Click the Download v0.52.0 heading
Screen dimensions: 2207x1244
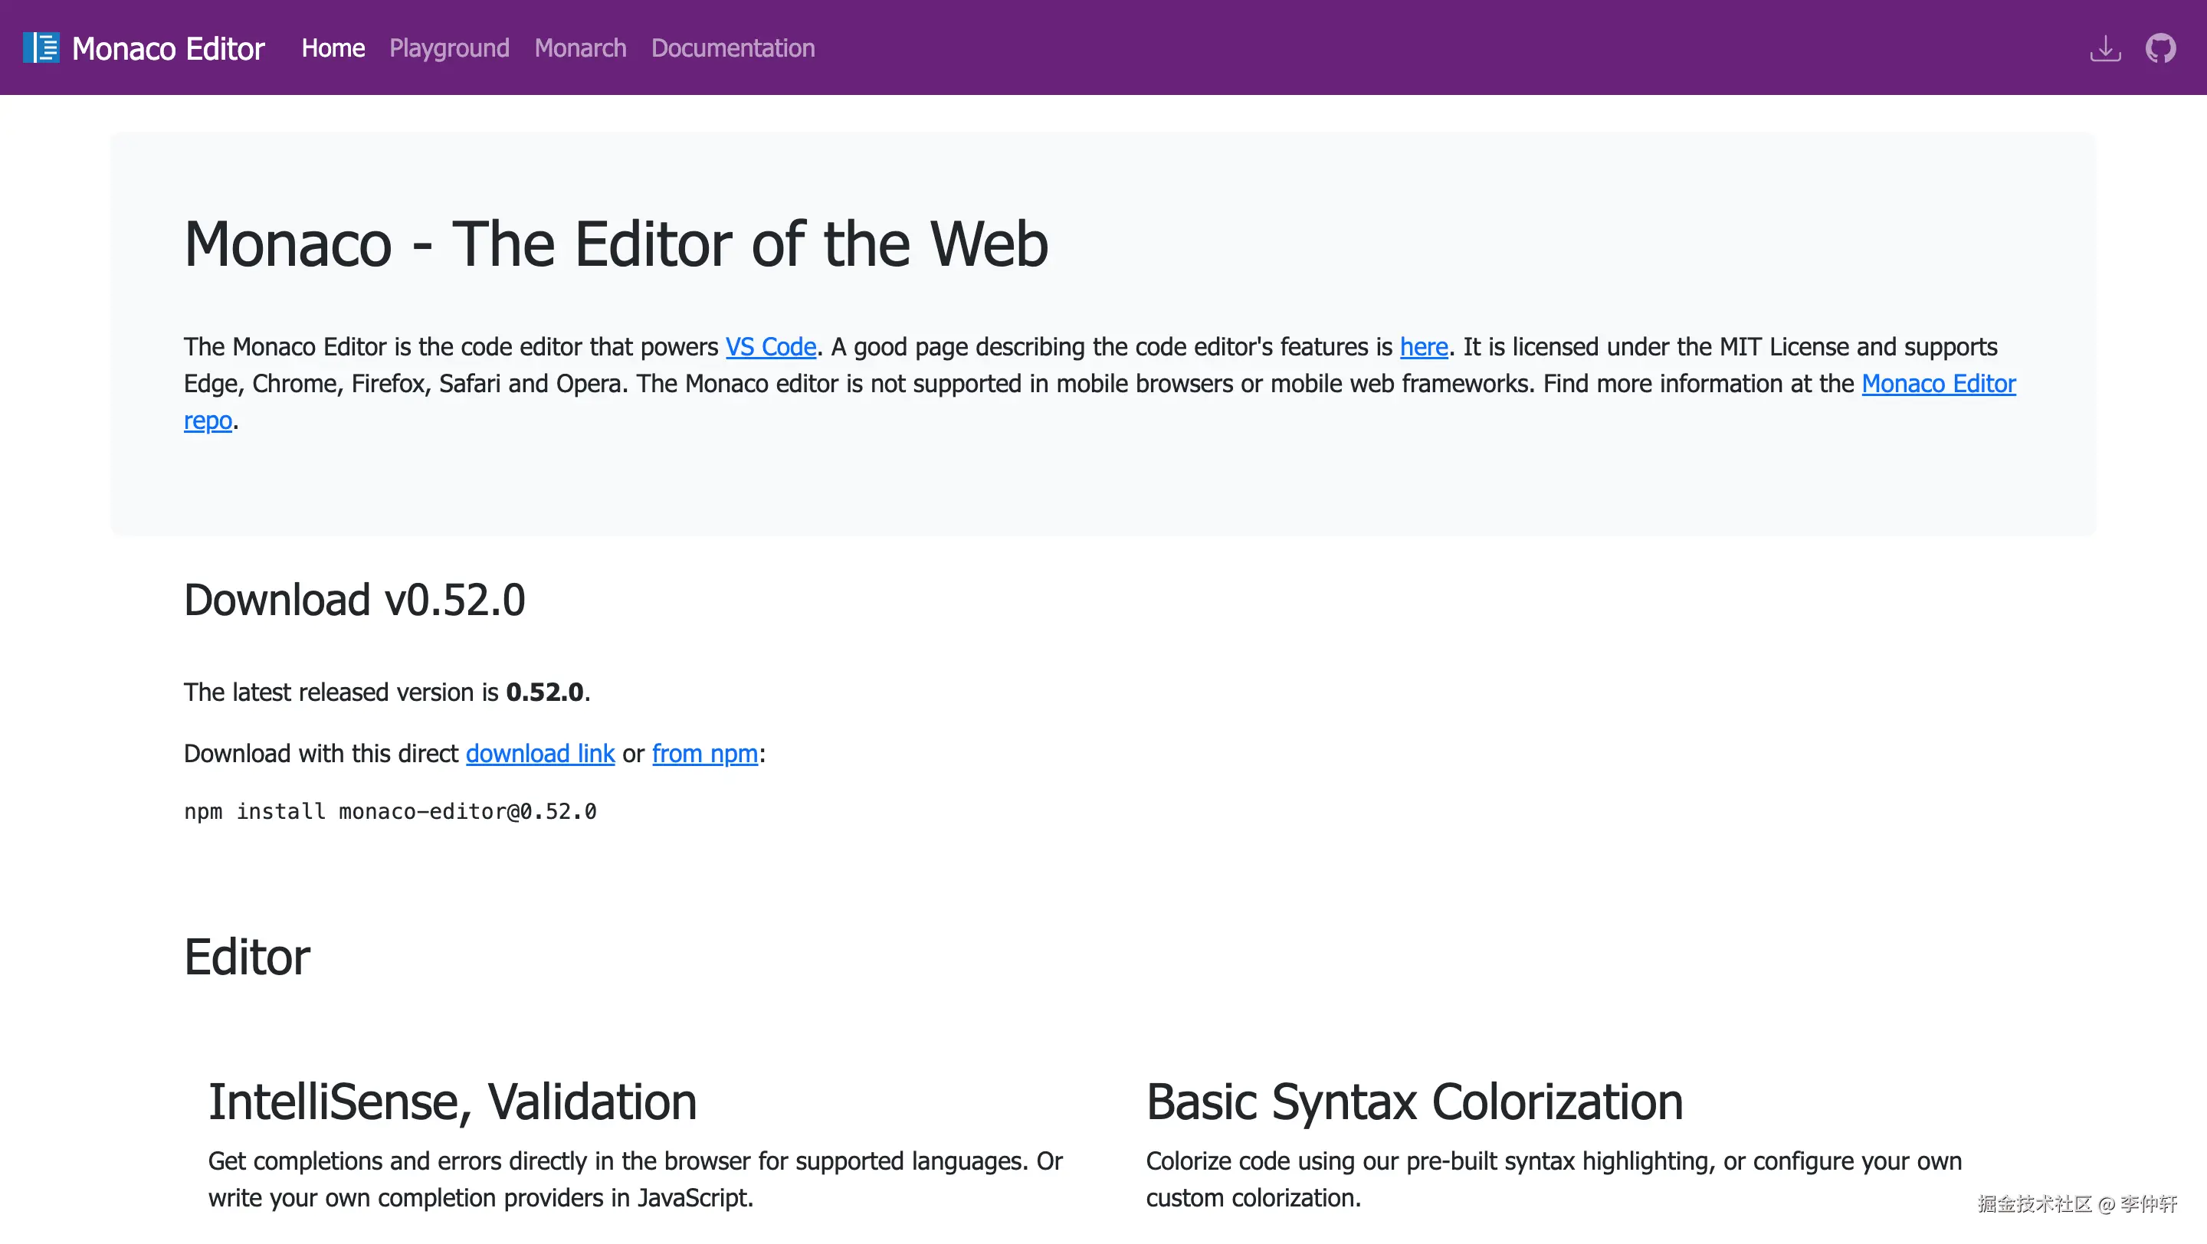(354, 599)
